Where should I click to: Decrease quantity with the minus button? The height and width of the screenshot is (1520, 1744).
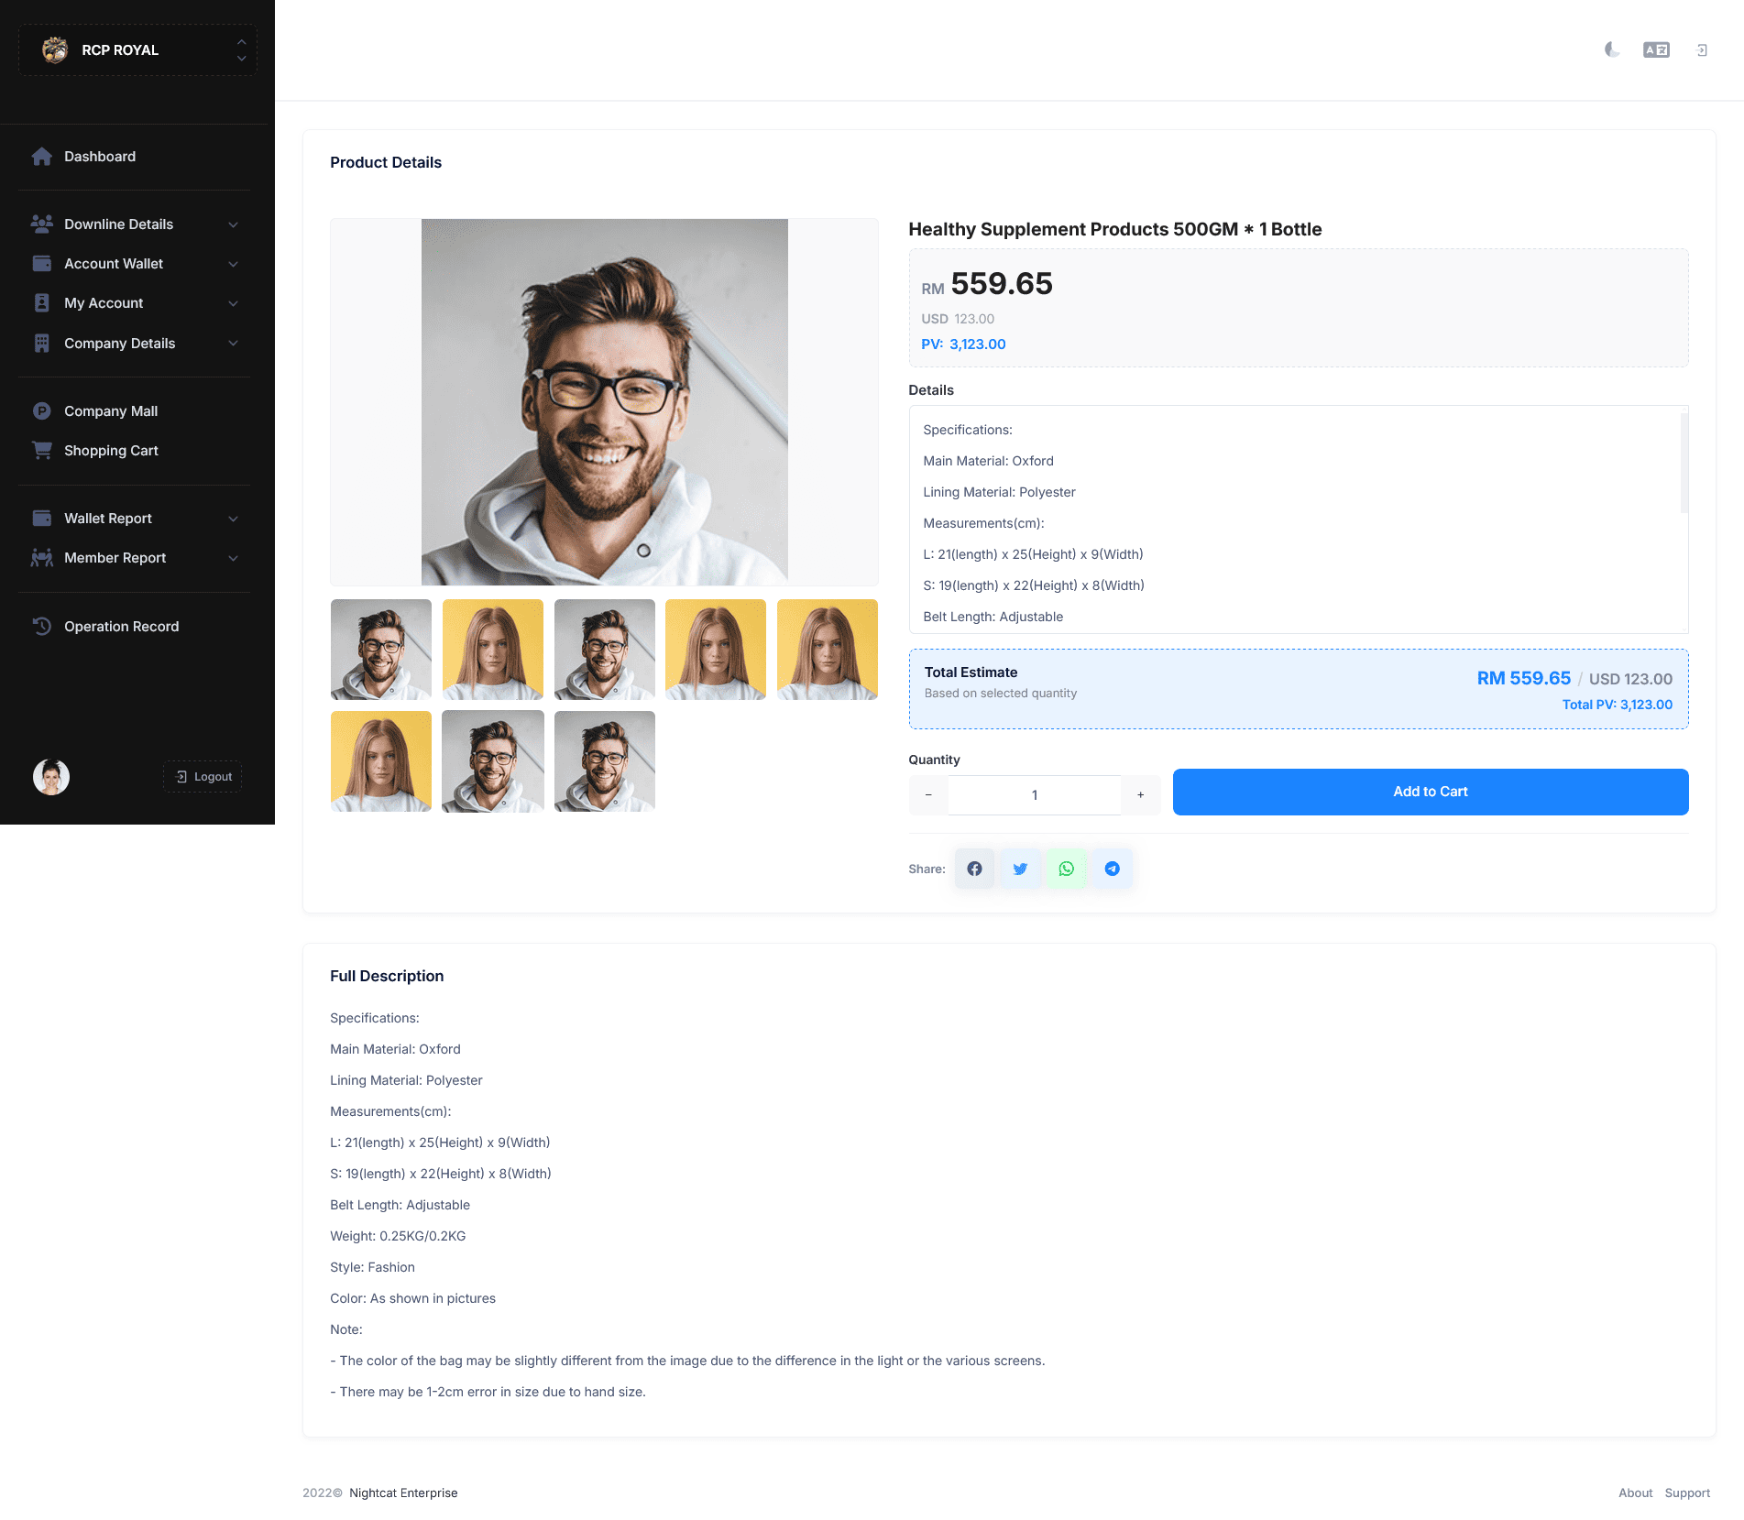pyautogui.click(x=928, y=795)
